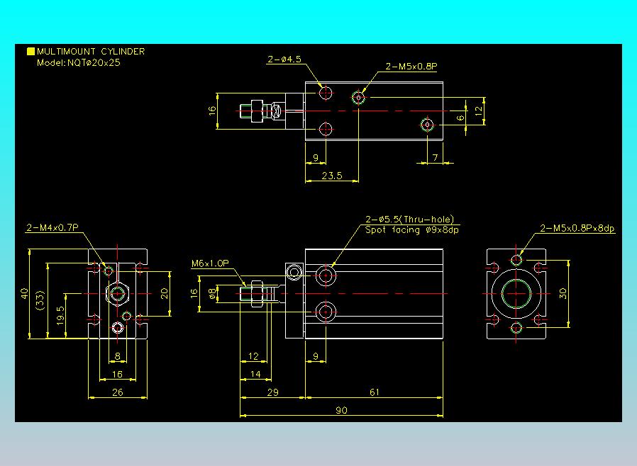Select the "(33)" reference dimension
Screen dimensions: 637x466
40,300
